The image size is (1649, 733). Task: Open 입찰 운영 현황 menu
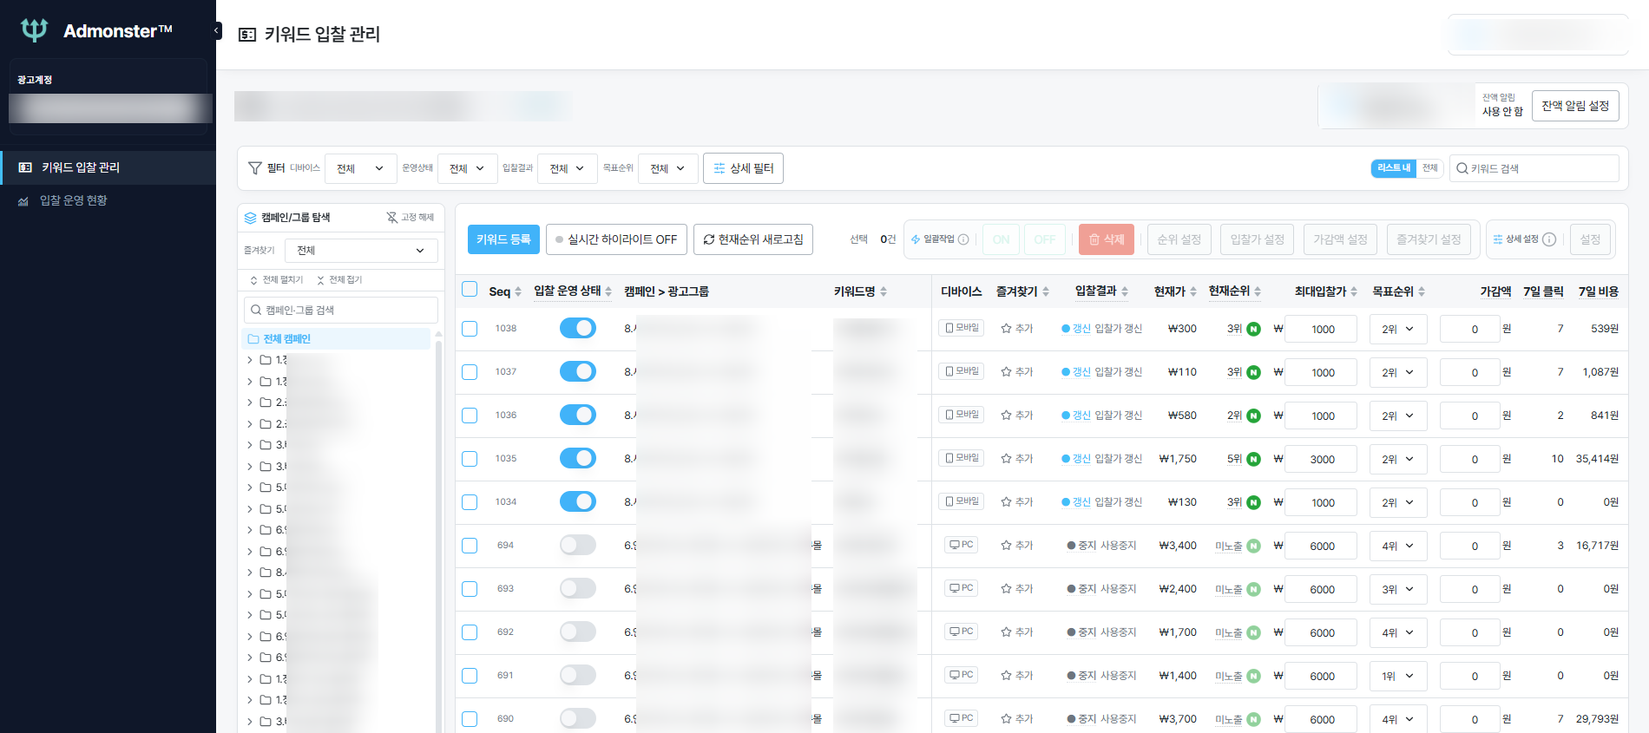click(108, 200)
